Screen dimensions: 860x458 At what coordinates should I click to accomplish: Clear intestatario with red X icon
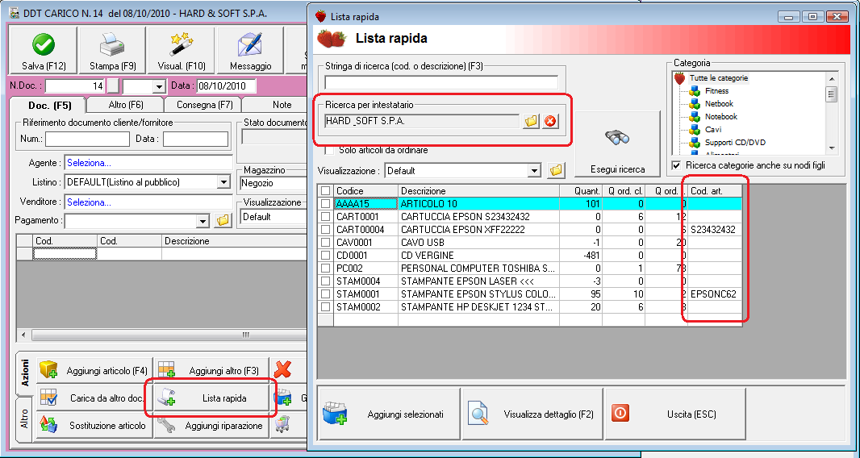[x=550, y=121]
